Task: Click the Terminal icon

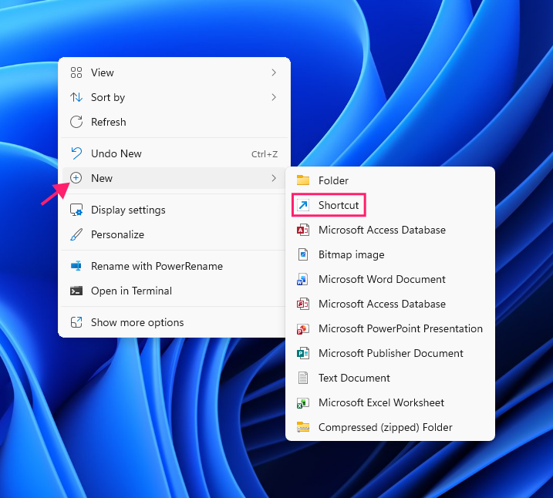Action: click(76, 291)
